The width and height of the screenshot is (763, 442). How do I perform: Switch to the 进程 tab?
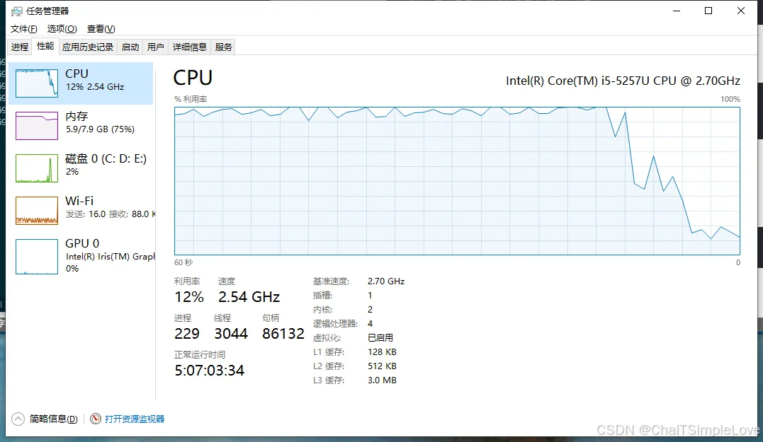pyautogui.click(x=20, y=47)
